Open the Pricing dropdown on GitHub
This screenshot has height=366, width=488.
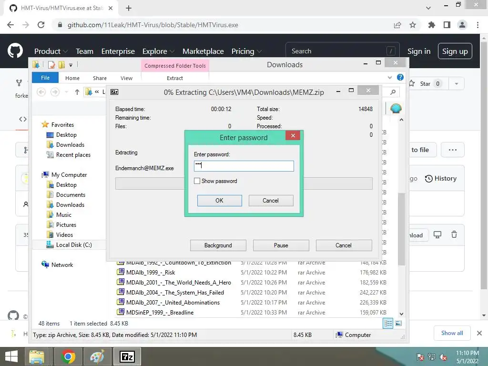(246, 51)
